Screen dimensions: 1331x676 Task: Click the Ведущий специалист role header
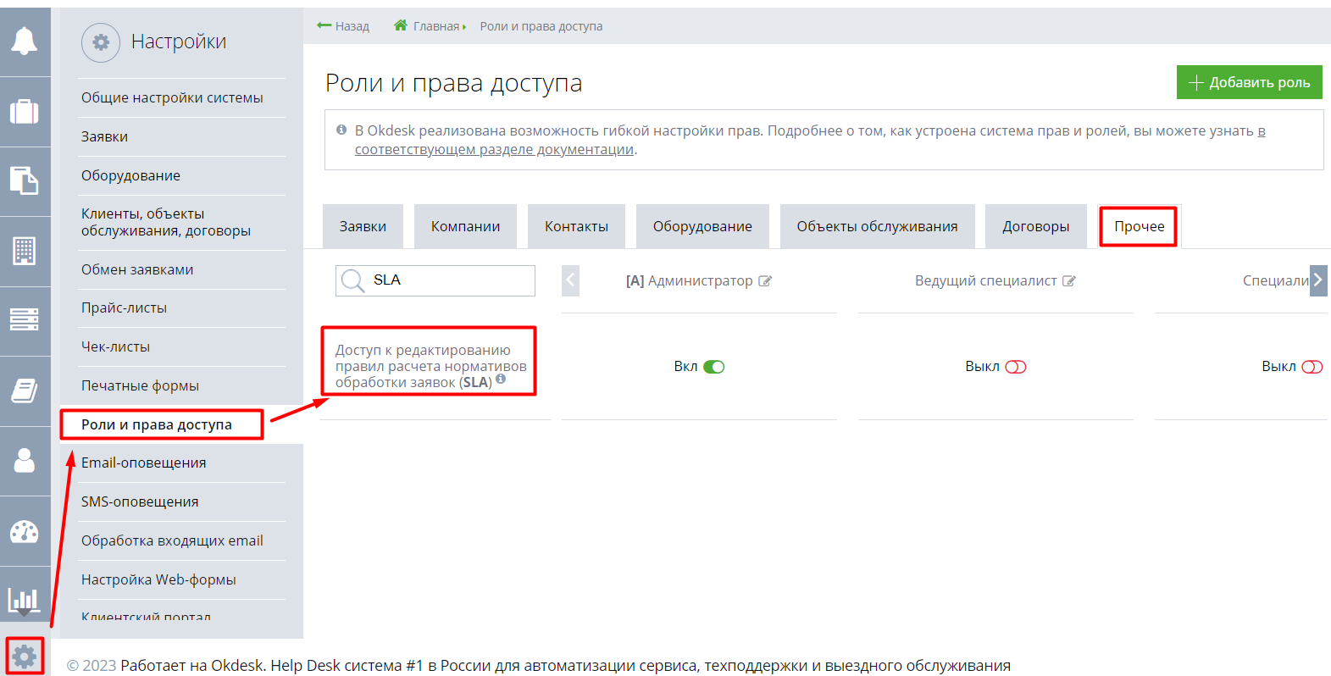click(x=985, y=280)
